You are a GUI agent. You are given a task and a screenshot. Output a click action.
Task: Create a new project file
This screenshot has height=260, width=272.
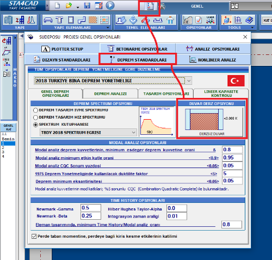pos(57,5)
